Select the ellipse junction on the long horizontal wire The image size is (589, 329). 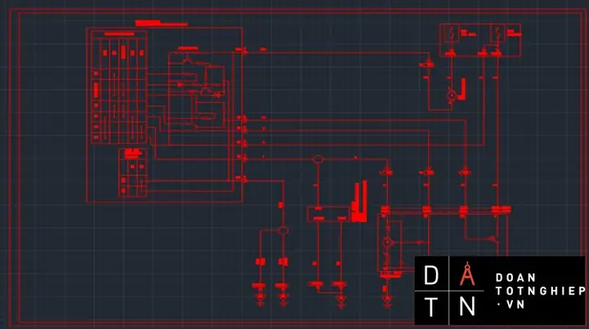tap(317, 159)
